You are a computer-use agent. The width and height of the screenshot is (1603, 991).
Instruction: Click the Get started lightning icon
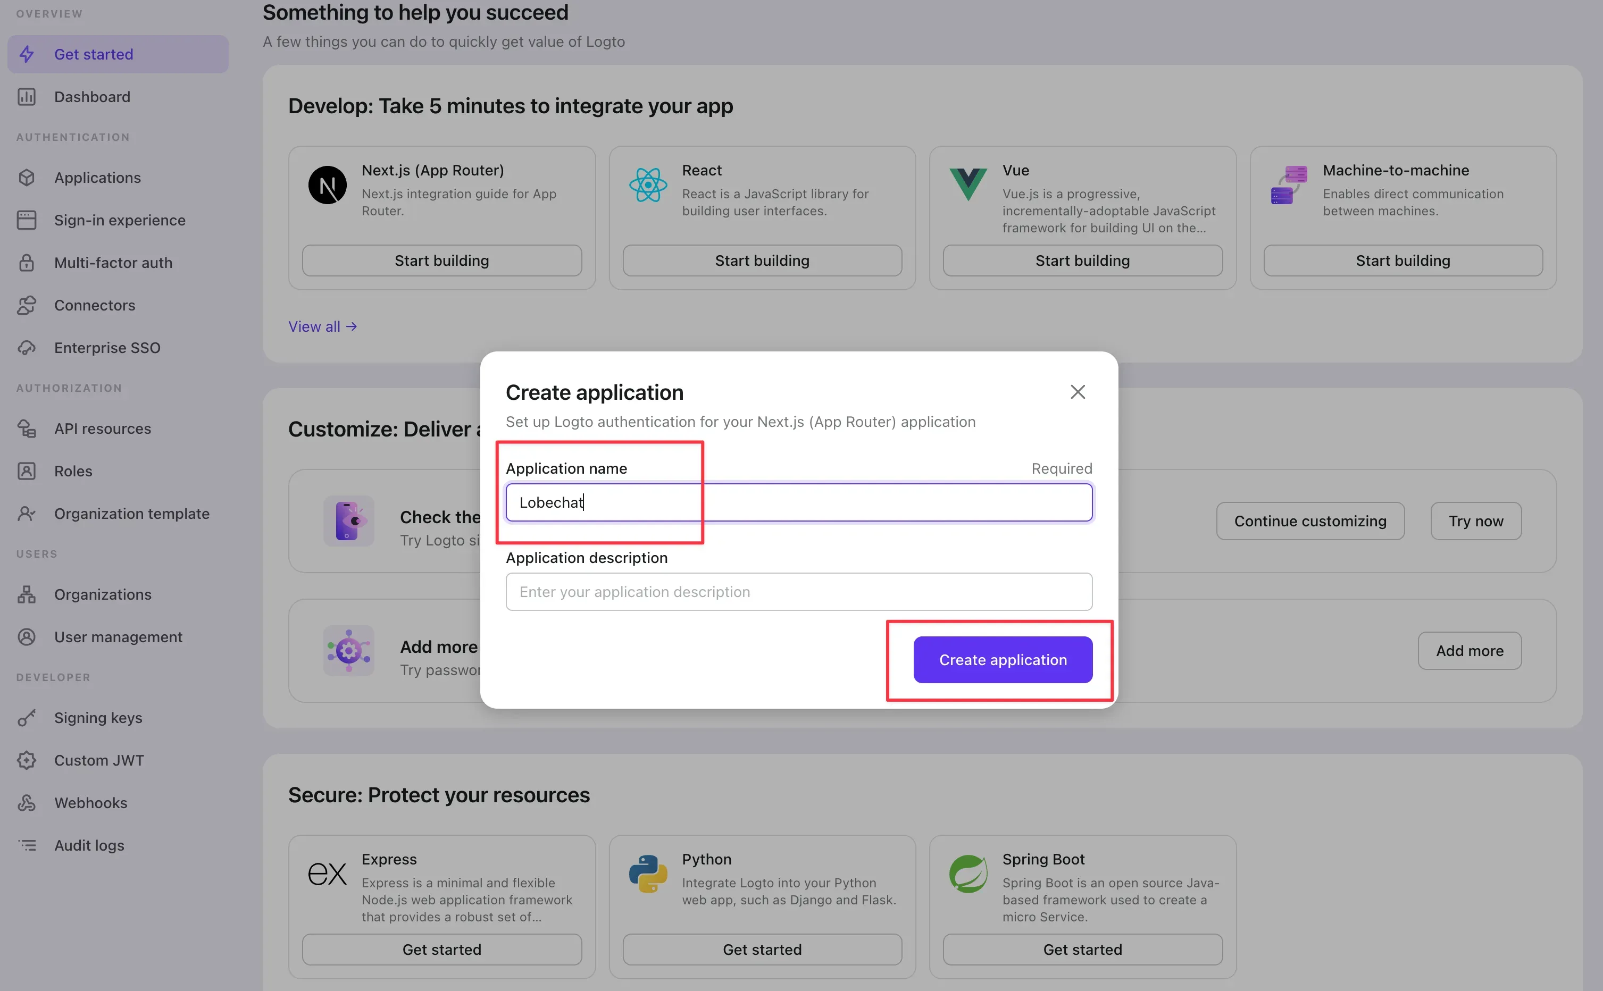(27, 54)
